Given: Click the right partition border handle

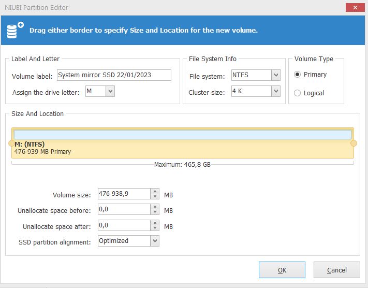Looking at the screenshot, I should pos(354,143).
